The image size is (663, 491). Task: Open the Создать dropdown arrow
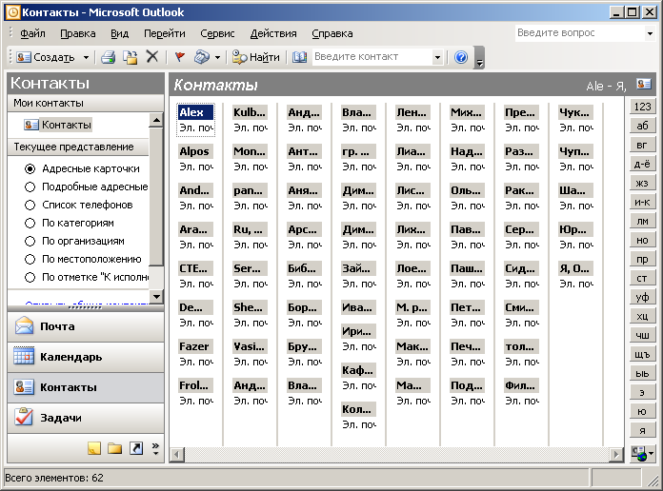86,57
